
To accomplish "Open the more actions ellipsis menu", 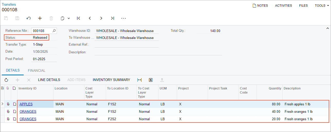I will pyautogui.click(x=124, y=18).
